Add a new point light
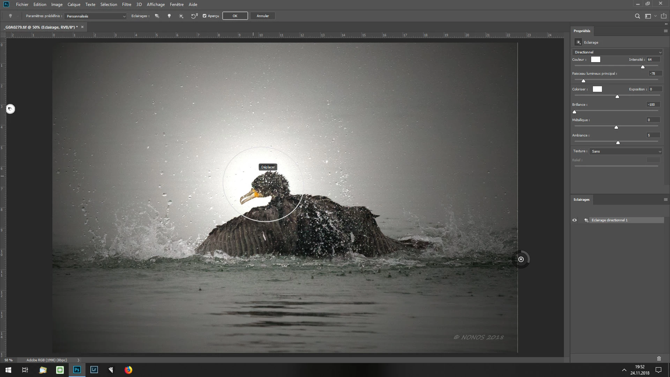This screenshot has width=670, height=377. tap(169, 16)
